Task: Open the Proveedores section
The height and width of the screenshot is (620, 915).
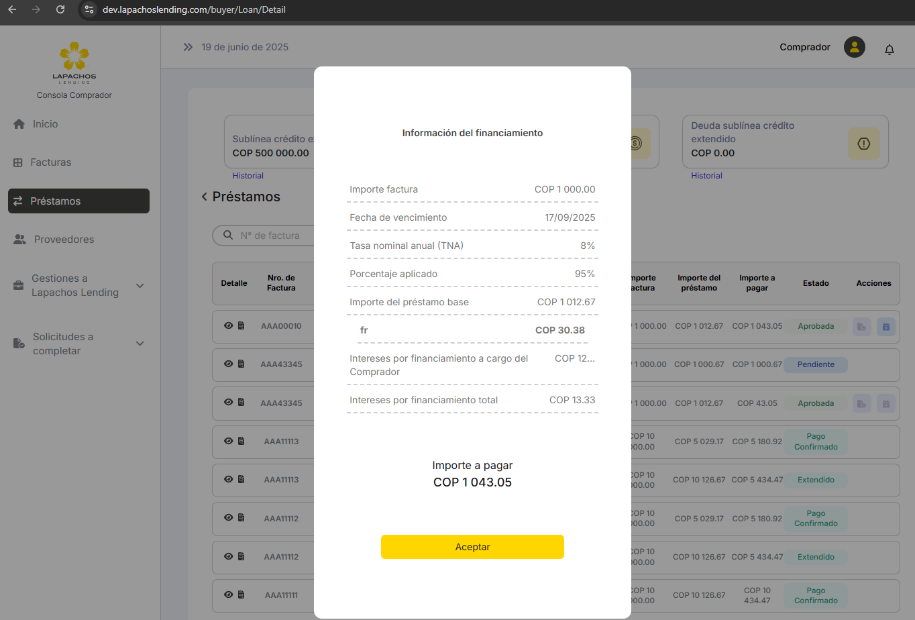Action: pyautogui.click(x=64, y=240)
